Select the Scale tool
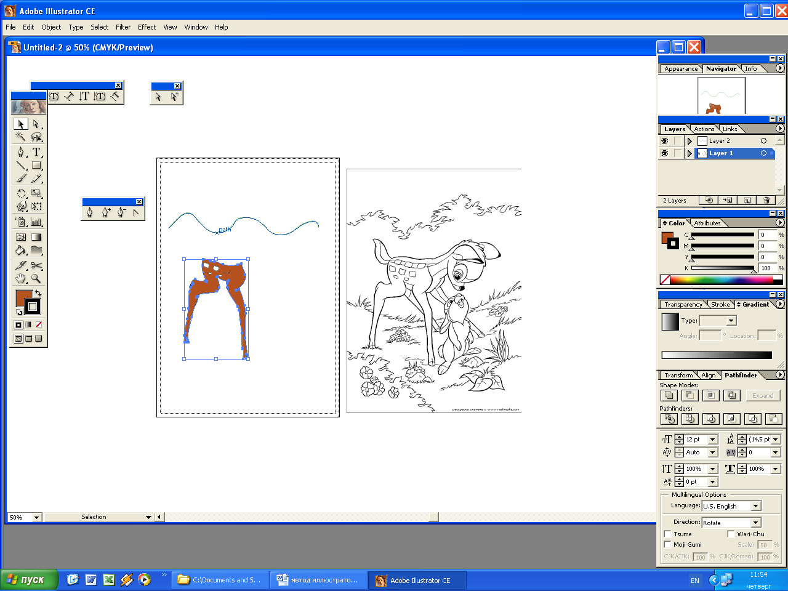Screen dimensions: 788x591 [36, 193]
